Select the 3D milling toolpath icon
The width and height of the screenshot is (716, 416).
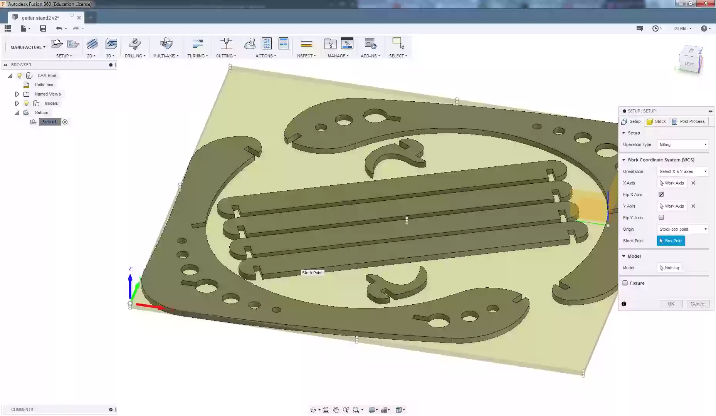coord(111,44)
